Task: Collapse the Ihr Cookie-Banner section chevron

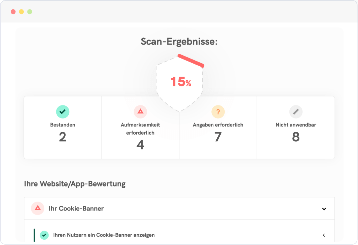Action: pos(324,209)
